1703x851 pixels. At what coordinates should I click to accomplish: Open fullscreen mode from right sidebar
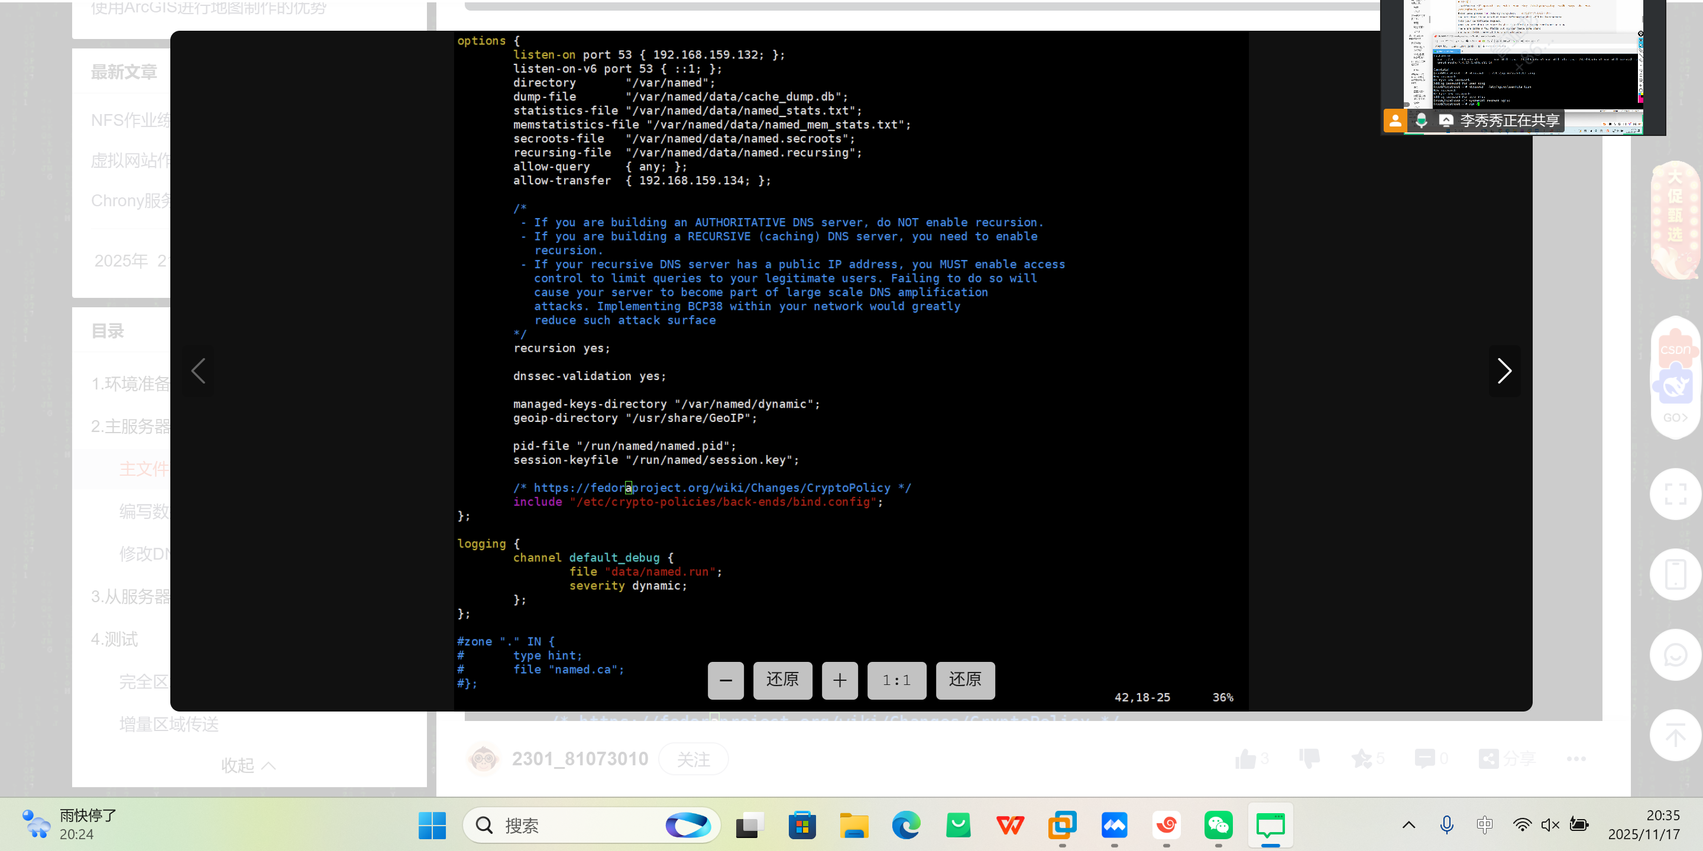click(1675, 493)
